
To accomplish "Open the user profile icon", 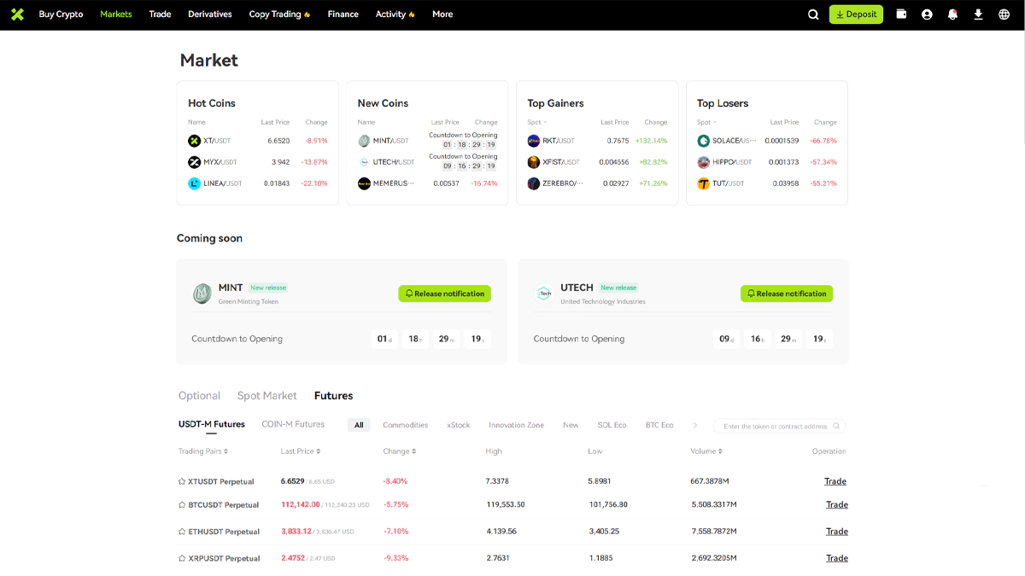I will (927, 15).
